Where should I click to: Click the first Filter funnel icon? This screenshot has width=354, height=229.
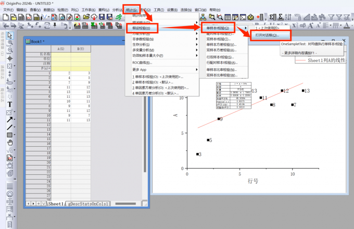click(331, 17)
